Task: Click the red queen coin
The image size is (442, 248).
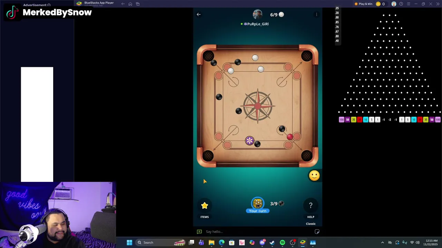Action: pos(290,137)
